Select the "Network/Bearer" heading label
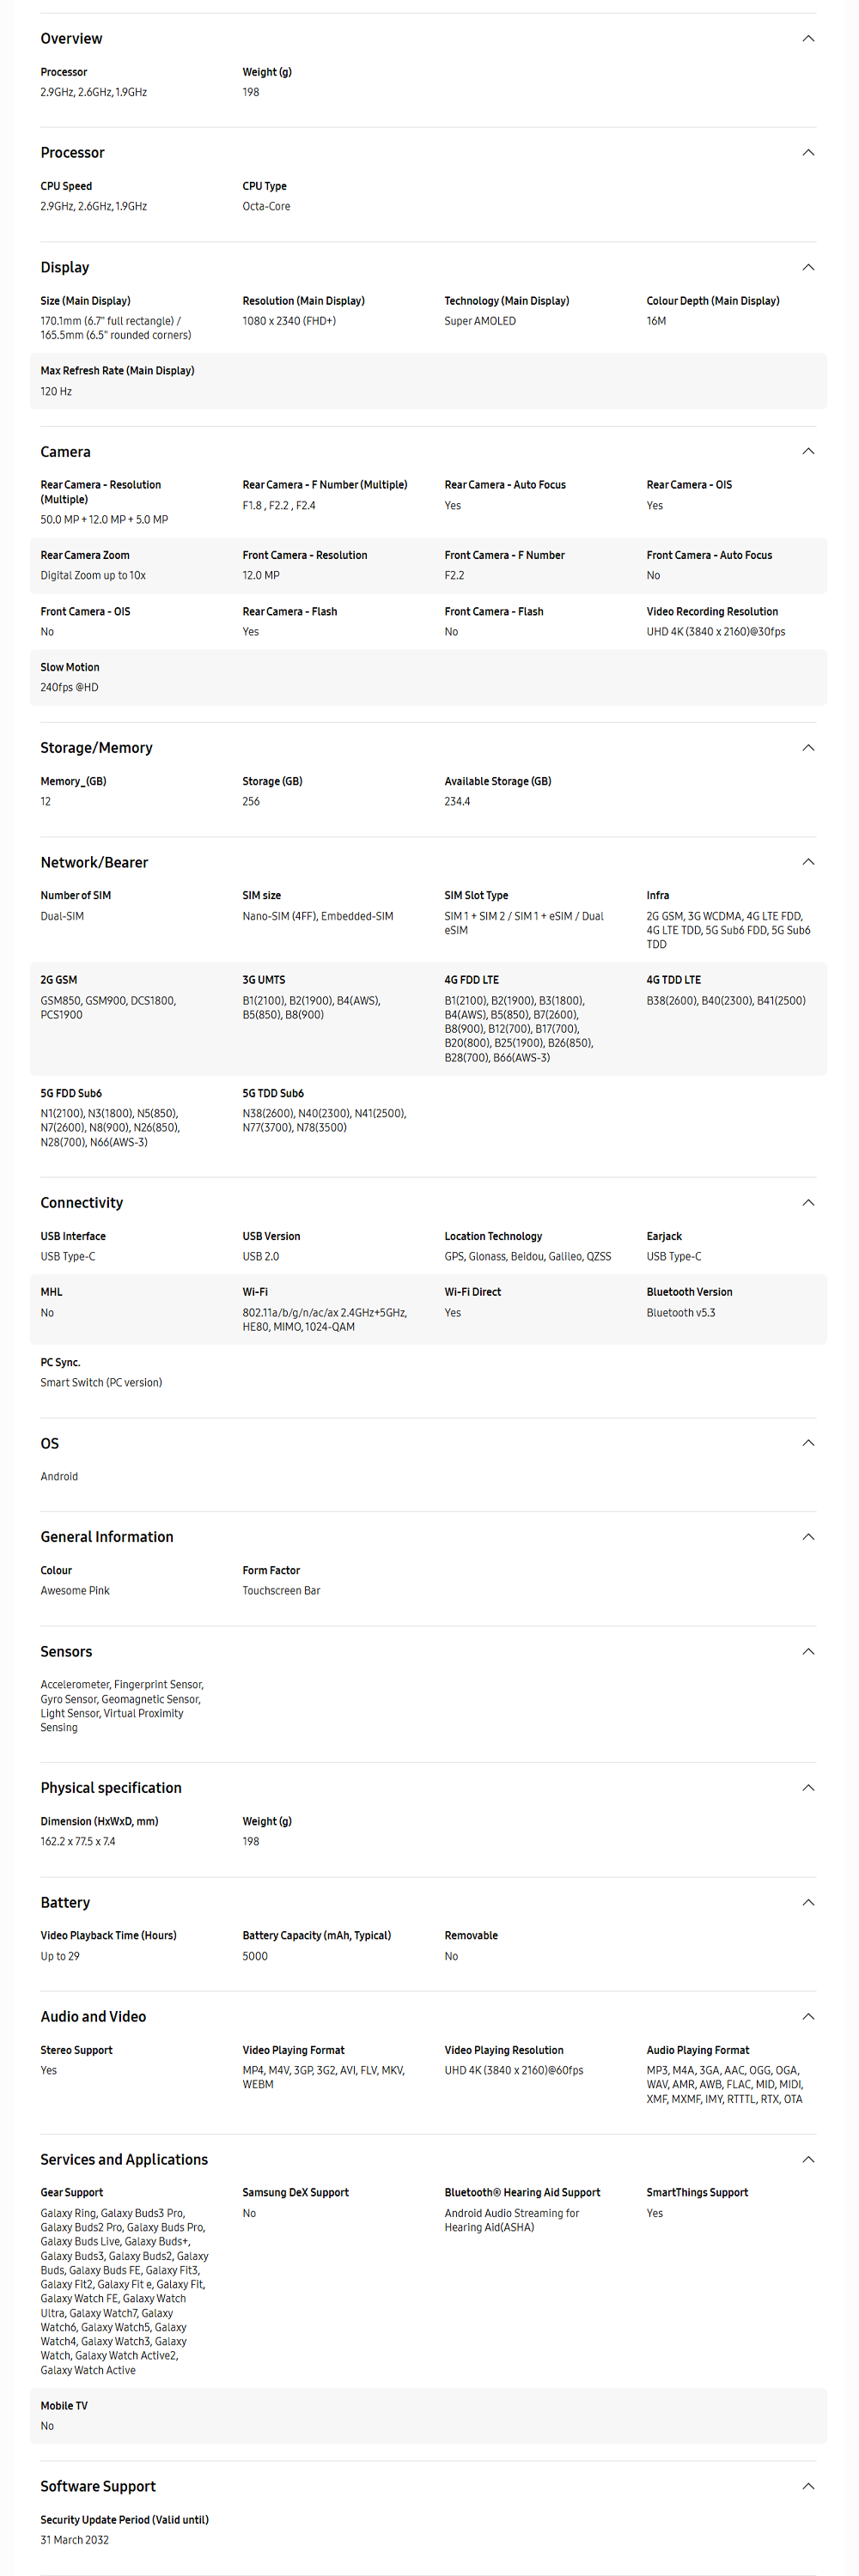Image resolution: width=859 pixels, height=2576 pixels. pyautogui.click(x=94, y=862)
